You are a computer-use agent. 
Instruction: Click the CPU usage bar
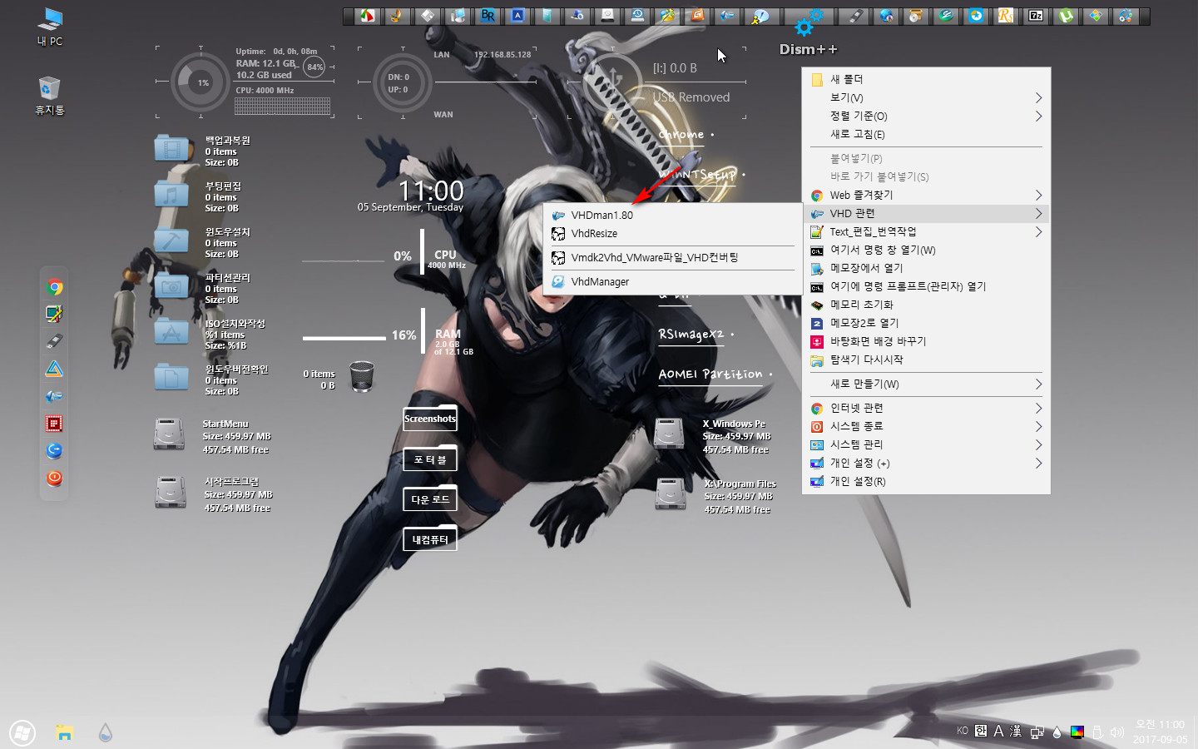[x=344, y=260]
